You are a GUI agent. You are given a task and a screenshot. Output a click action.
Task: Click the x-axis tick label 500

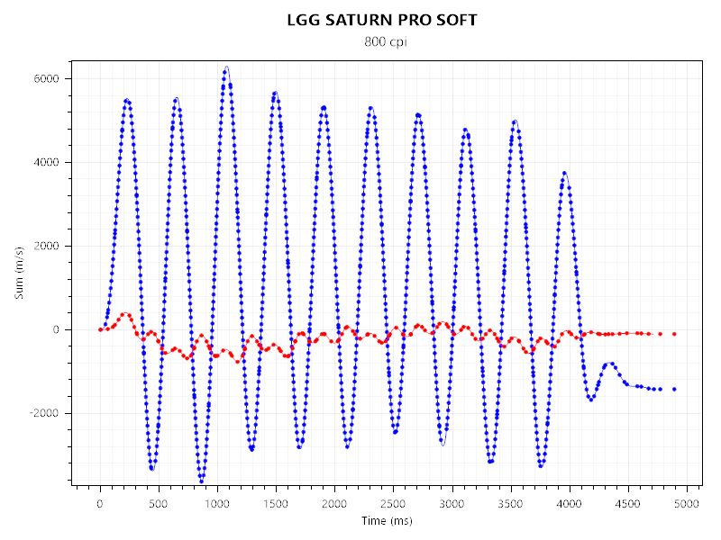coord(159,504)
